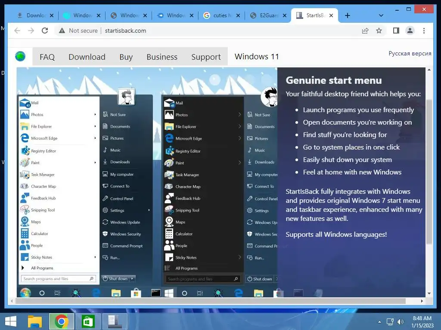Expand Settings submenu arrow in light start menu

tap(149, 210)
